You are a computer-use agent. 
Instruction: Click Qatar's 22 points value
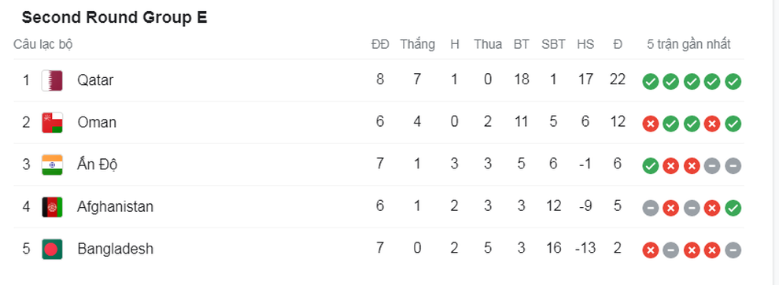(617, 80)
